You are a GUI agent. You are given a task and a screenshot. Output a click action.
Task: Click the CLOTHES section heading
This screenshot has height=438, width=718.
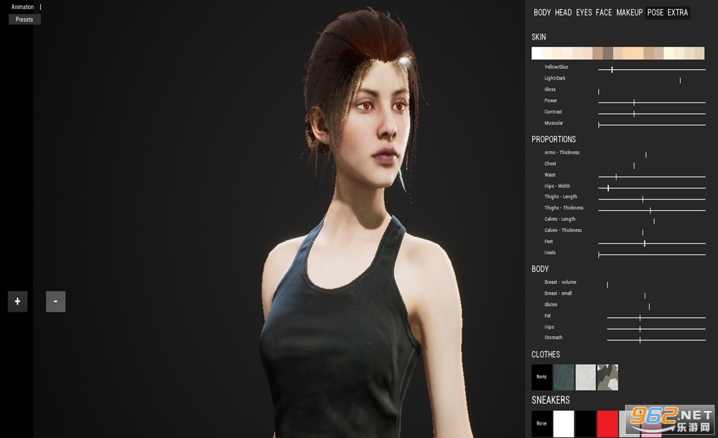click(x=545, y=354)
